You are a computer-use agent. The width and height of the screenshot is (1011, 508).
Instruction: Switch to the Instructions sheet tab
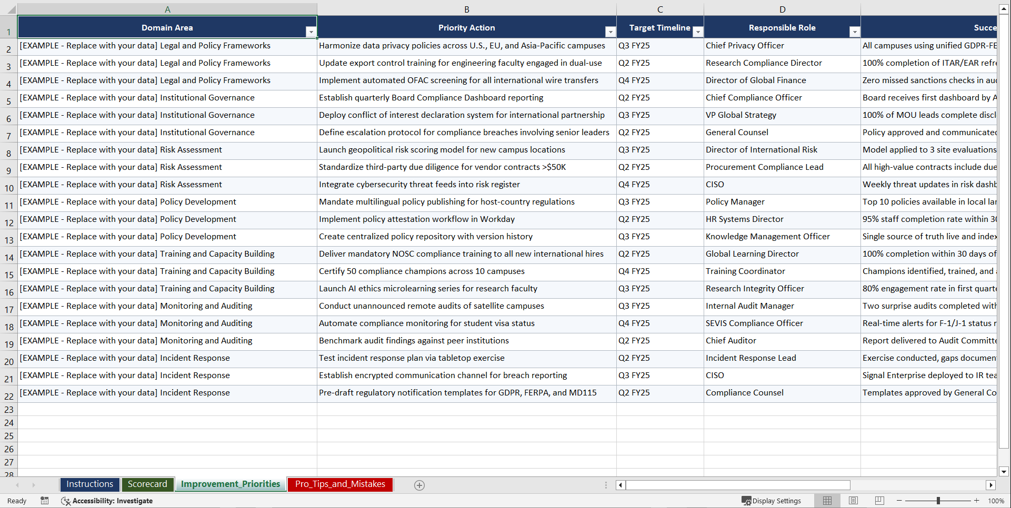(x=89, y=484)
